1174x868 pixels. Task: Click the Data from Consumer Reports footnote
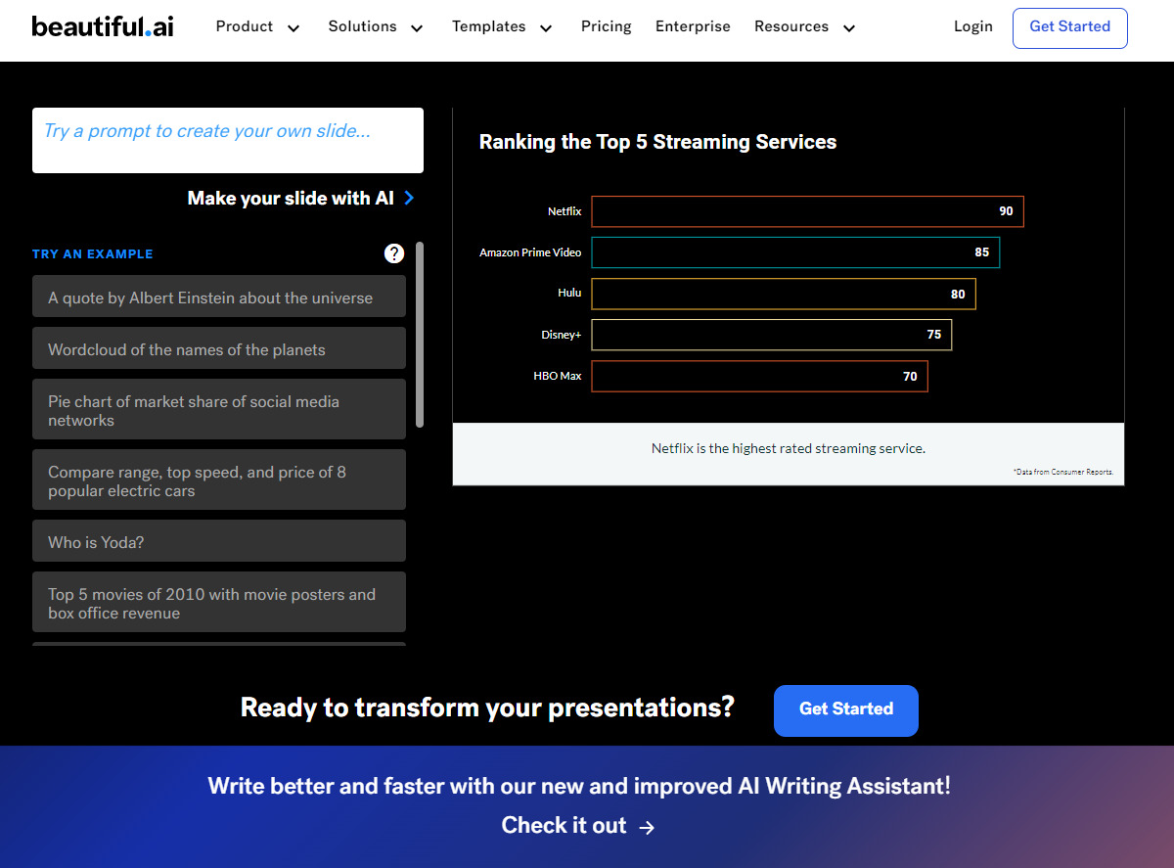click(1062, 472)
